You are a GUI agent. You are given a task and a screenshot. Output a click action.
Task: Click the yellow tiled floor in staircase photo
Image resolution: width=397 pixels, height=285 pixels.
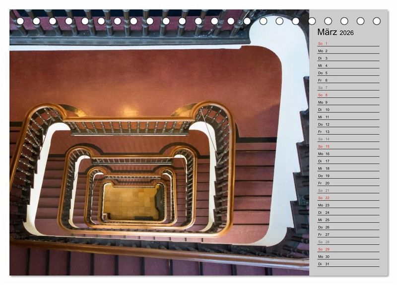tap(132, 202)
